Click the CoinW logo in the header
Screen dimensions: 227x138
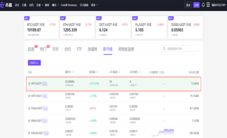coord(6,5)
